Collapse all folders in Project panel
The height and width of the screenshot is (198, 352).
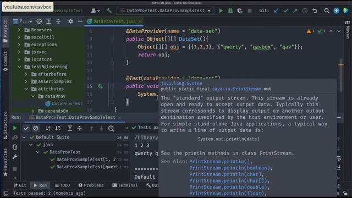click(58, 21)
